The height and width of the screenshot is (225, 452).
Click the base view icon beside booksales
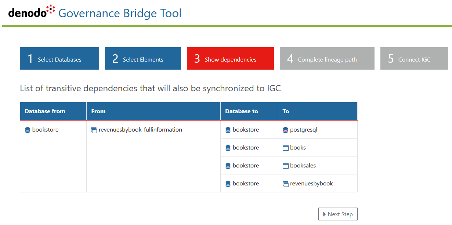pyautogui.click(x=286, y=166)
